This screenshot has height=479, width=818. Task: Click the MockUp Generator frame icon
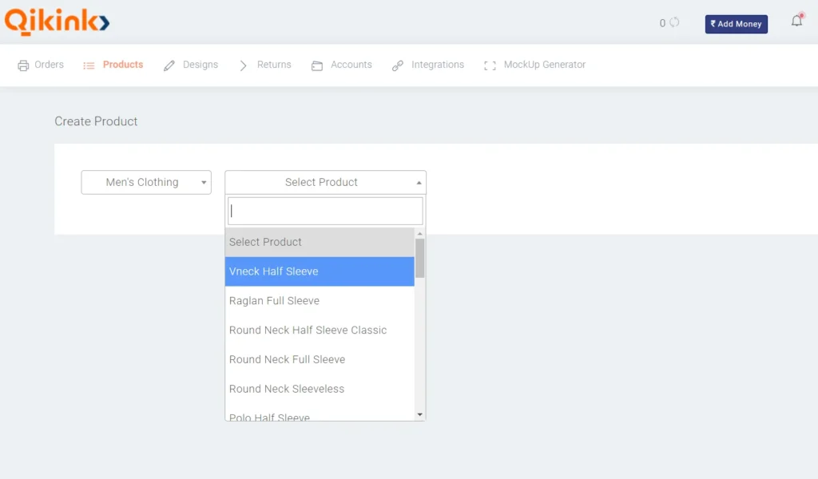490,65
